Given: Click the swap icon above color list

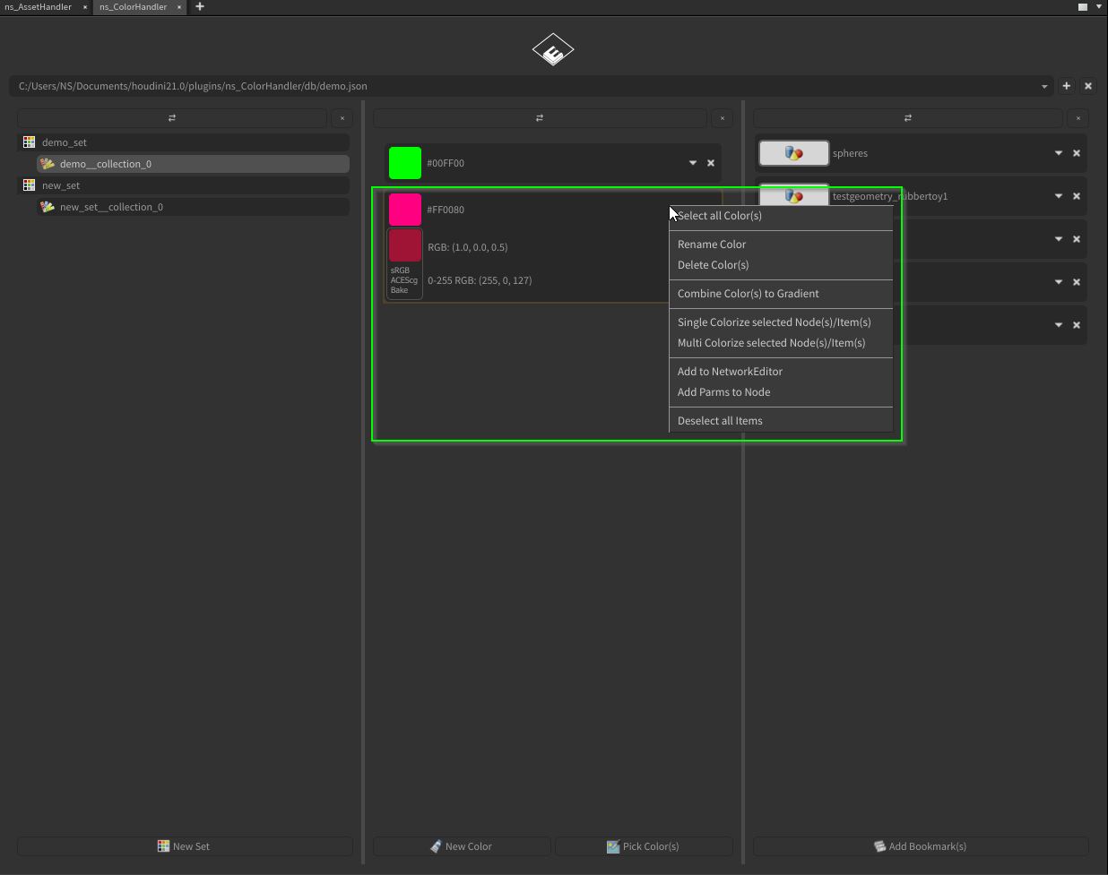Looking at the screenshot, I should pyautogui.click(x=539, y=118).
